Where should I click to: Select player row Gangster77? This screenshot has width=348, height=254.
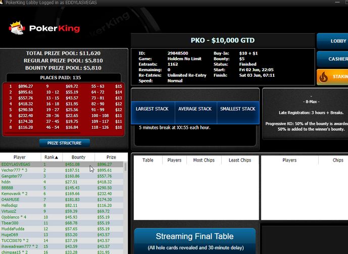(x=62, y=176)
